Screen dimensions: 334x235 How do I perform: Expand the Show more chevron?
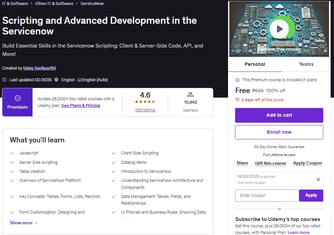click(x=36, y=223)
